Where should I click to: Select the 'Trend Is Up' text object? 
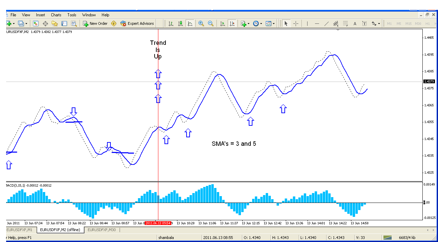coord(158,50)
